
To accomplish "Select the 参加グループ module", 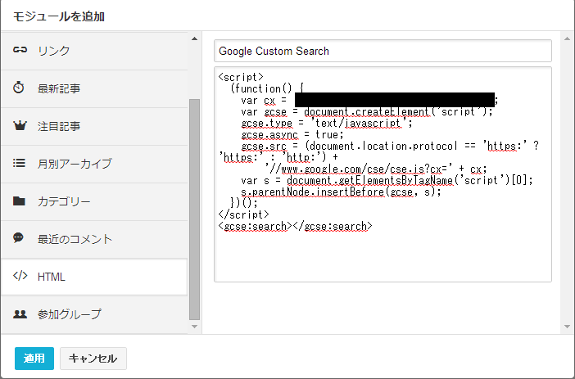I will [x=94, y=314].
